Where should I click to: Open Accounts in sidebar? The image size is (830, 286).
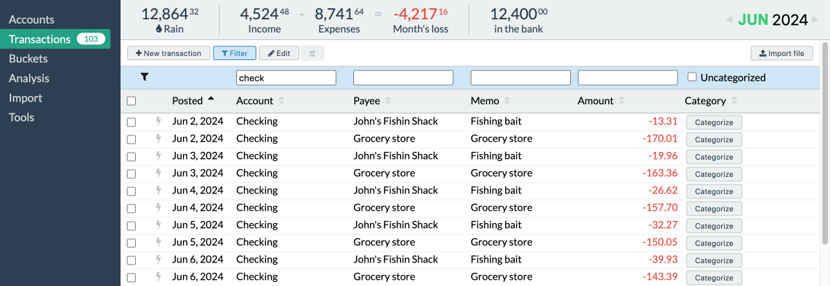[32, 19]
